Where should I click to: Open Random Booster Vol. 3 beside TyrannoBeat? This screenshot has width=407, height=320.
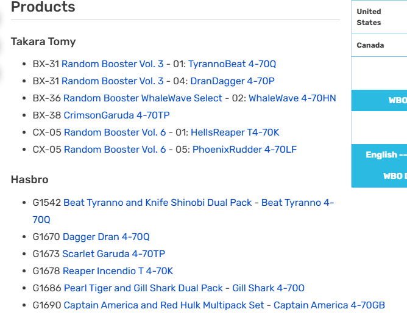point(113,64)
